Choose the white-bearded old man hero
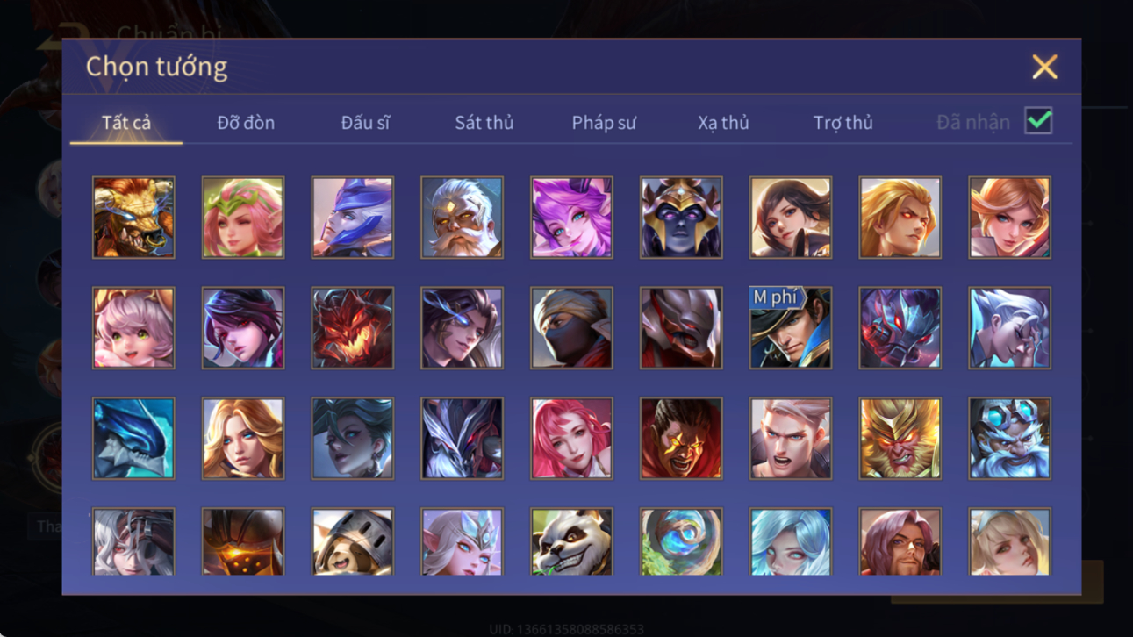 click(462, 218)
